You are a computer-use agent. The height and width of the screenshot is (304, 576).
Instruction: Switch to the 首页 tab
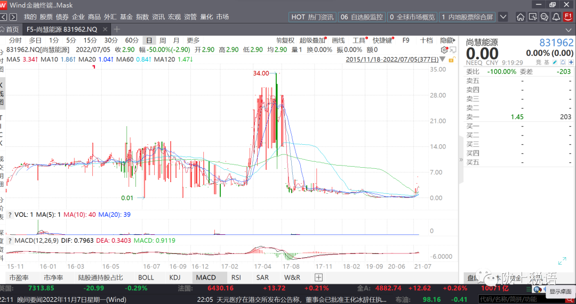click(11, 29)
